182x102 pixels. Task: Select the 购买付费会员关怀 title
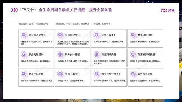111,74
